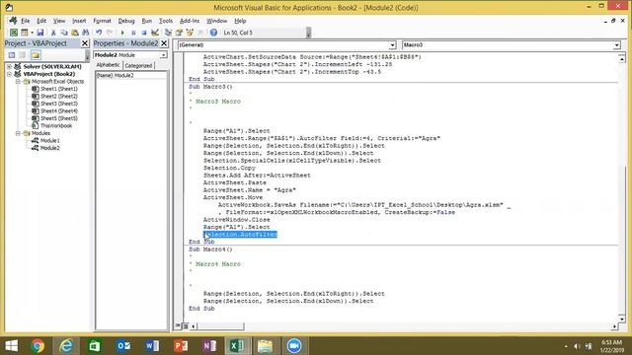Click the code window scroll-up arrow
The height and width of the screenshot is (355, 632).
tap(622, 59)
